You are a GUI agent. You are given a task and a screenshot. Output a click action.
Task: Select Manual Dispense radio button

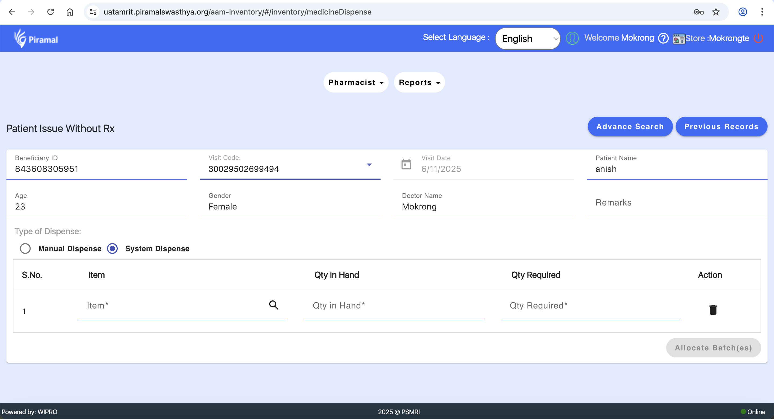25,248
